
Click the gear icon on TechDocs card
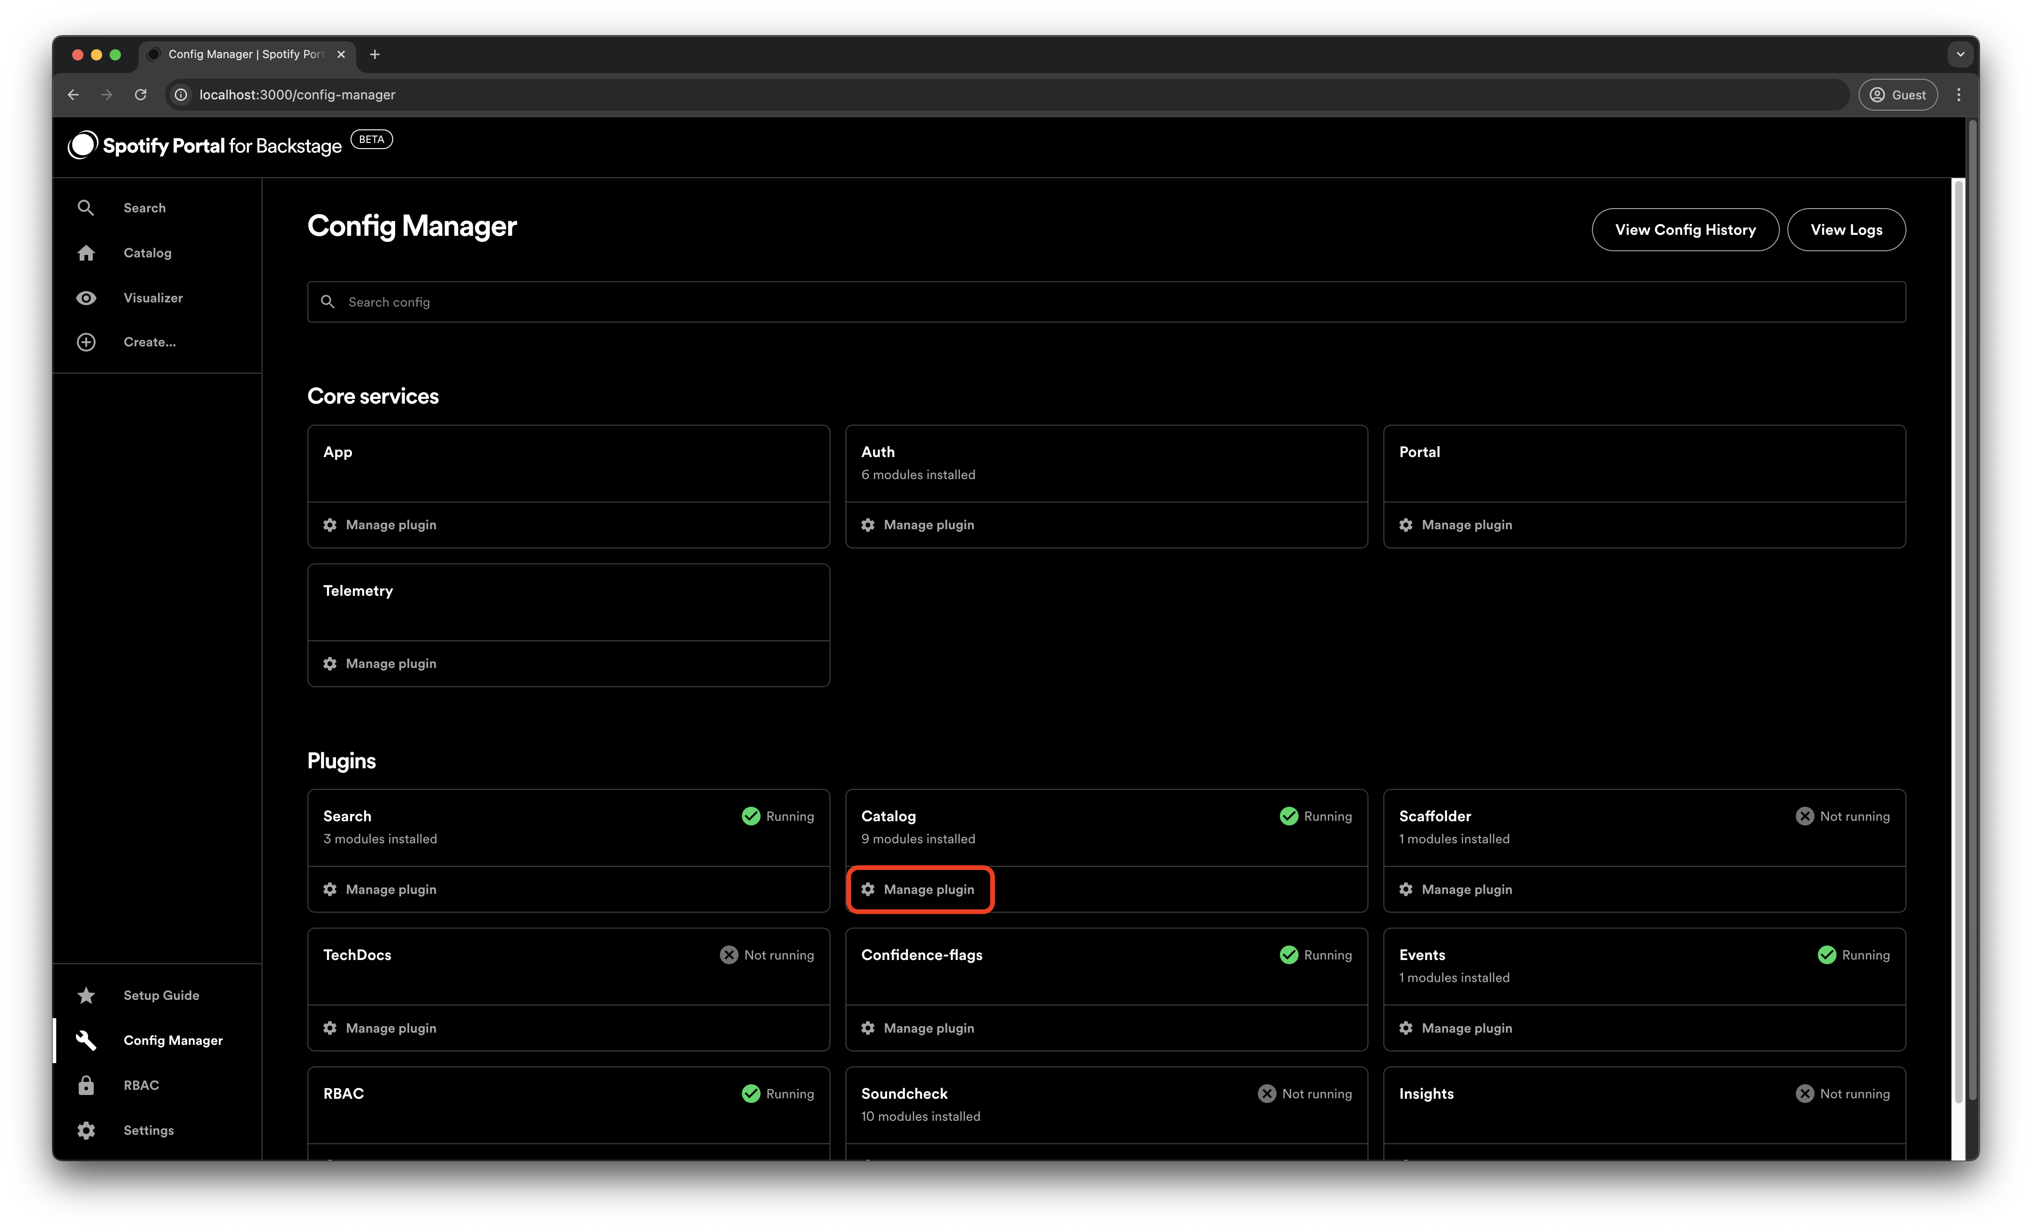point(330,1028)
